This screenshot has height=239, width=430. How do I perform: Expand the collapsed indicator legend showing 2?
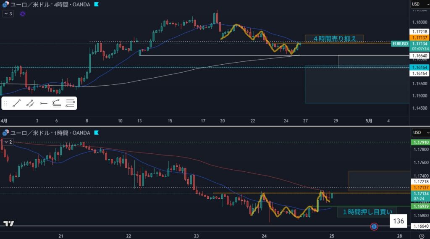click(x=8, y=142)
